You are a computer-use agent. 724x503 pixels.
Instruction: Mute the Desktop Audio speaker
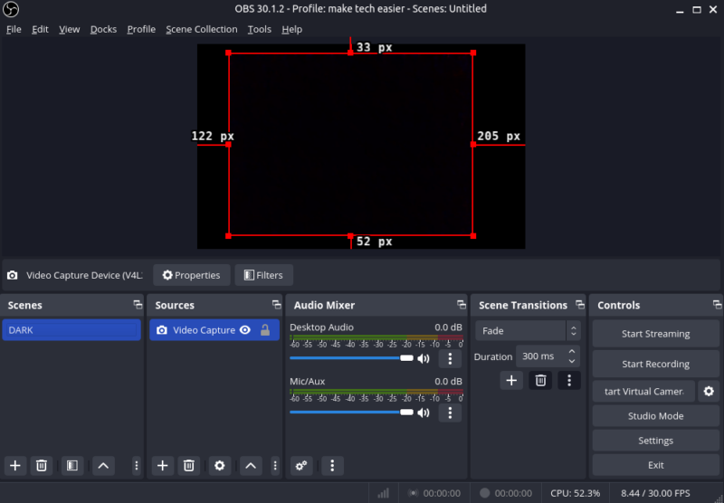(424, 358)
